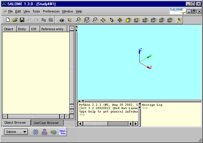This screenshot has width=203, height=143.
Task: Choose the Panning arrows tool
Action: pyautogui.click(x=103, y=20)
